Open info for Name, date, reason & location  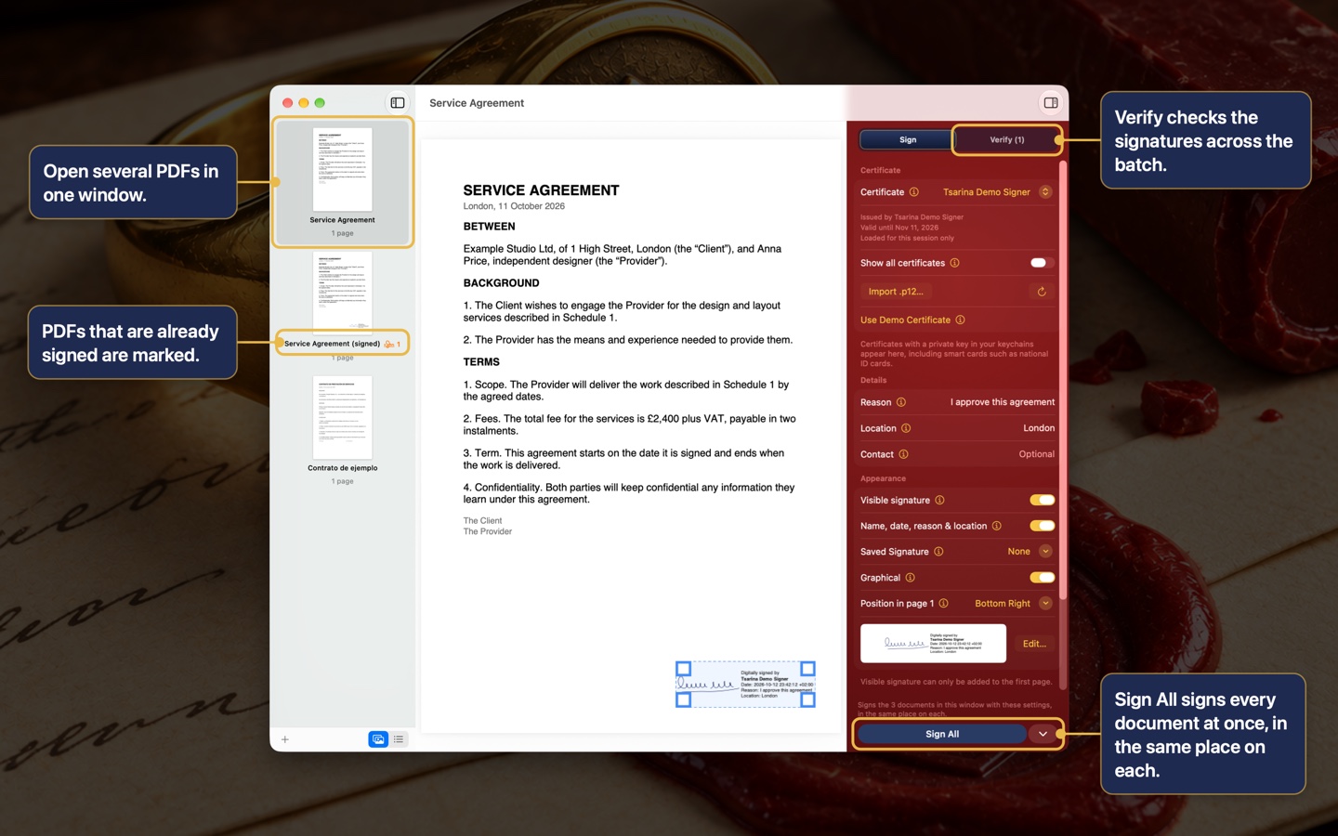pos(997,526)
